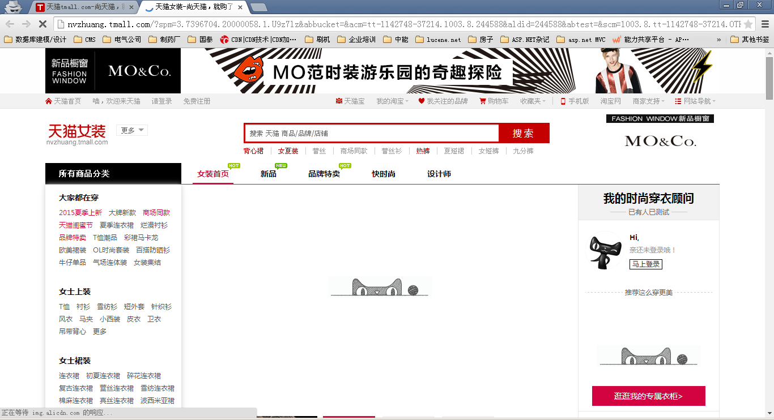Click the browser back arrow

[10, 24]
